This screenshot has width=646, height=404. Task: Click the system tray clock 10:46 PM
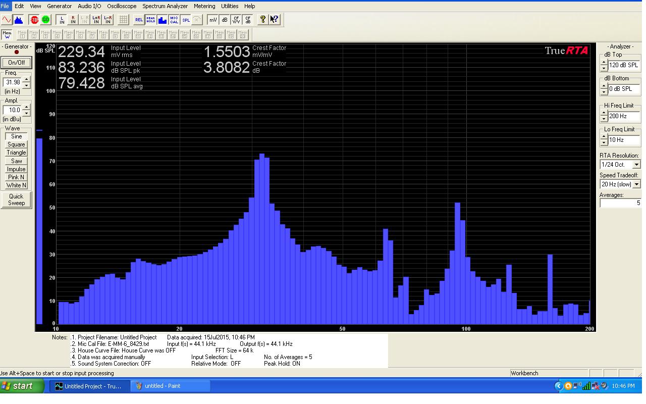[623, 386]
